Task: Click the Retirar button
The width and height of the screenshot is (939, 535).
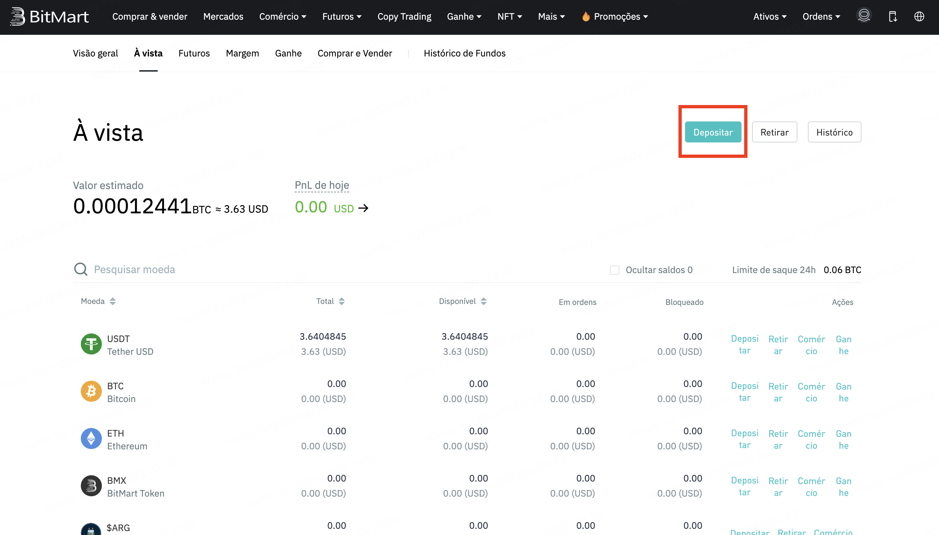Action: (x=775, y=132)
